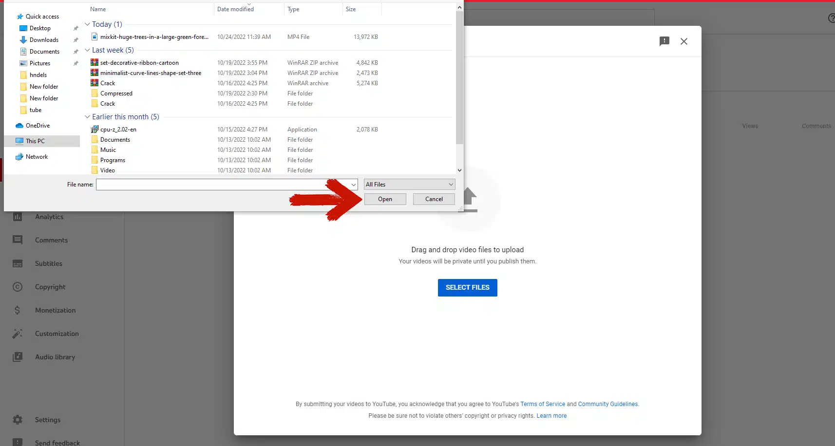Select This PC in navigation pane

35,141
